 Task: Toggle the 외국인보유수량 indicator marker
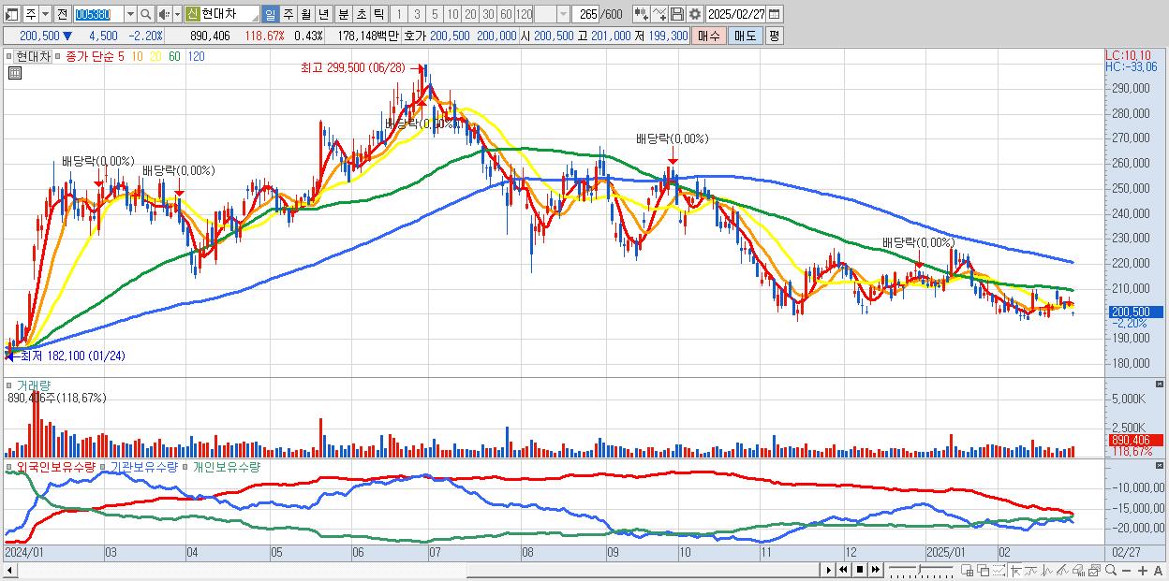coord(9,466)
